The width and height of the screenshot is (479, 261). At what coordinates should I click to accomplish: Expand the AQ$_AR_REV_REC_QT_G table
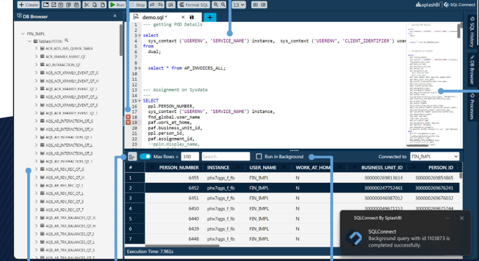tap(36, 169)
